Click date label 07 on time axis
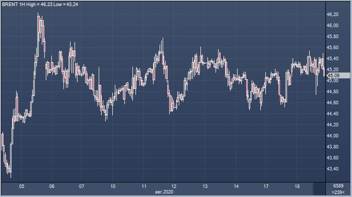 pos(82,186)
